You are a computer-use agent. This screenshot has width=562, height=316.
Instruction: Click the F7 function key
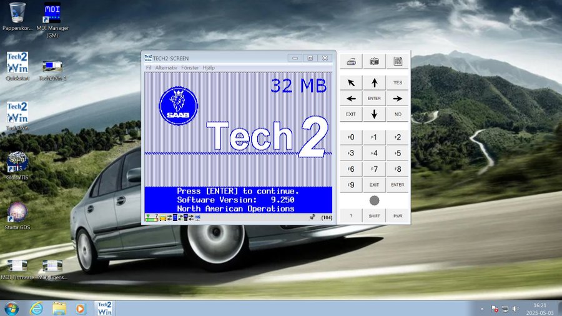(x=374, y=169)
